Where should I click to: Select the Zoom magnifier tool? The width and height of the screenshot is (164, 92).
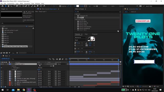click(11, 6)
